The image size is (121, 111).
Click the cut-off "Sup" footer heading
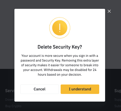point(118,91)
